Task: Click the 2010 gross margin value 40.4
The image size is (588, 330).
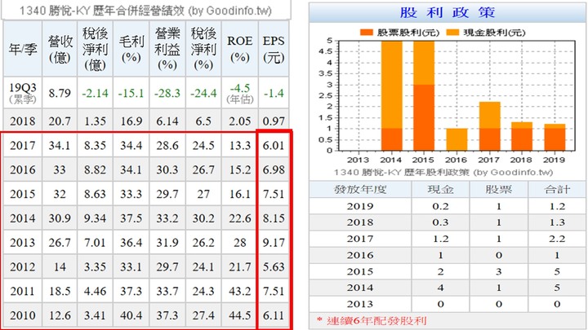Action: 131,315
